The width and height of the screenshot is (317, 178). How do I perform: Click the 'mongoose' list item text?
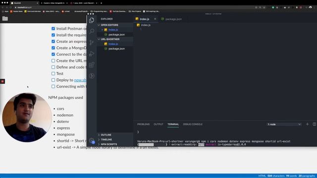click(x=66, y=134)
